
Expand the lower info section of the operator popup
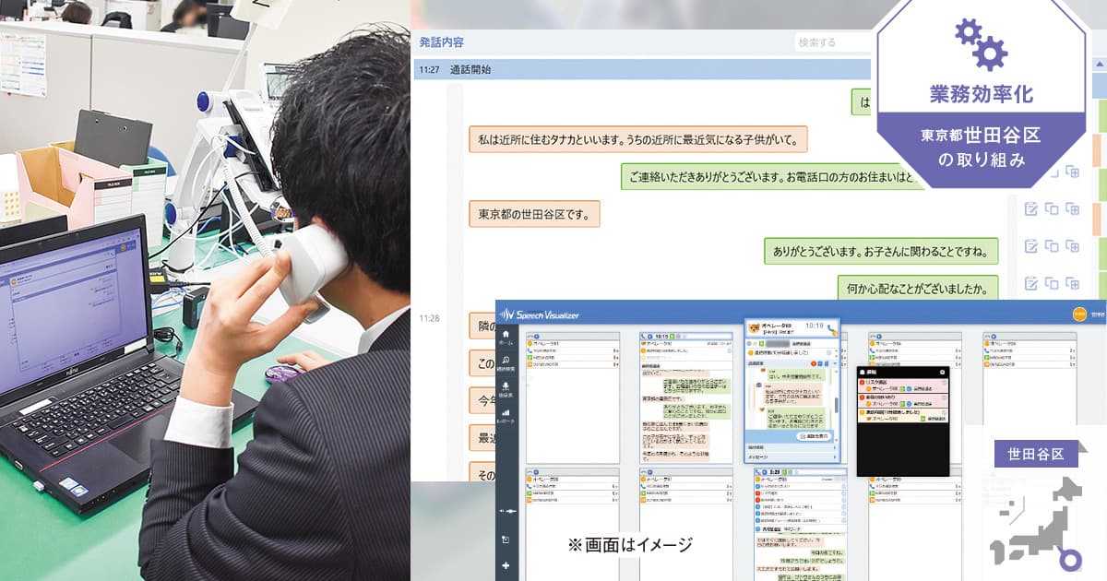click(x=789, y=447)
